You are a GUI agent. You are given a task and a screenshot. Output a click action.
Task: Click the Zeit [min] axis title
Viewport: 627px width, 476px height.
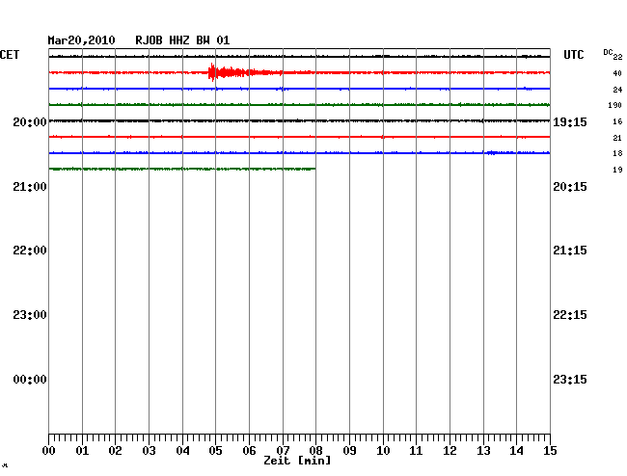pos(297,461)
